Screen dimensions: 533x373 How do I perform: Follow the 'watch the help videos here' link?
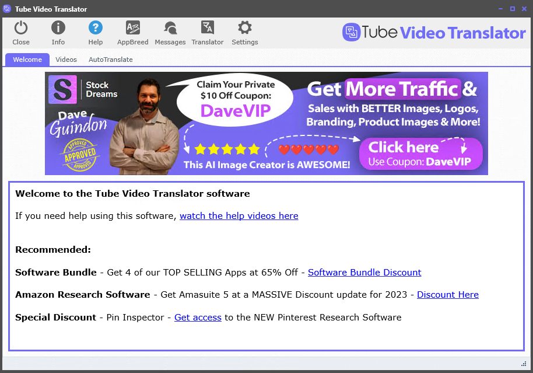click(x=239, y=216)
